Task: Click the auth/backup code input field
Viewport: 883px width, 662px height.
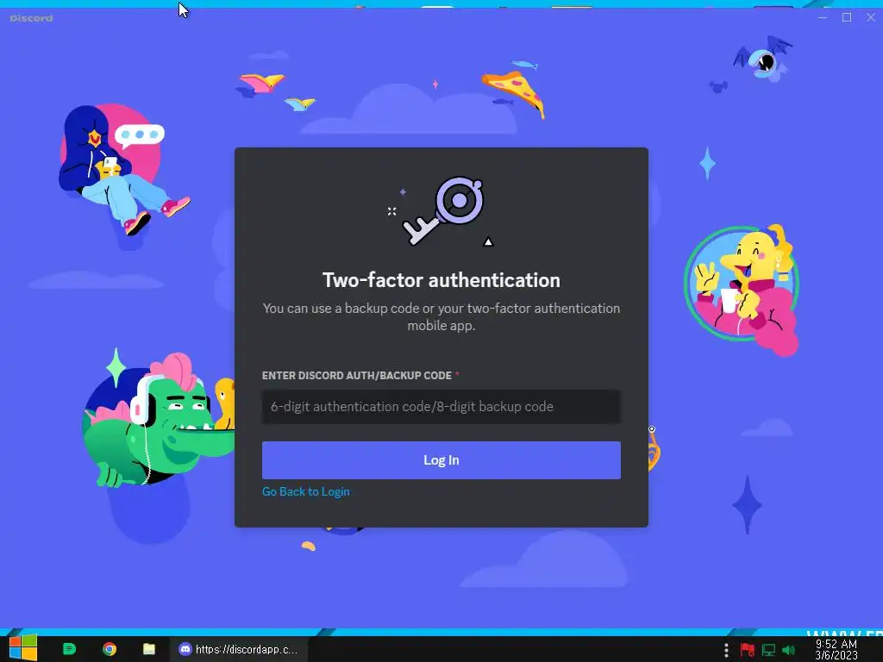Action: (x=441, y=407)
